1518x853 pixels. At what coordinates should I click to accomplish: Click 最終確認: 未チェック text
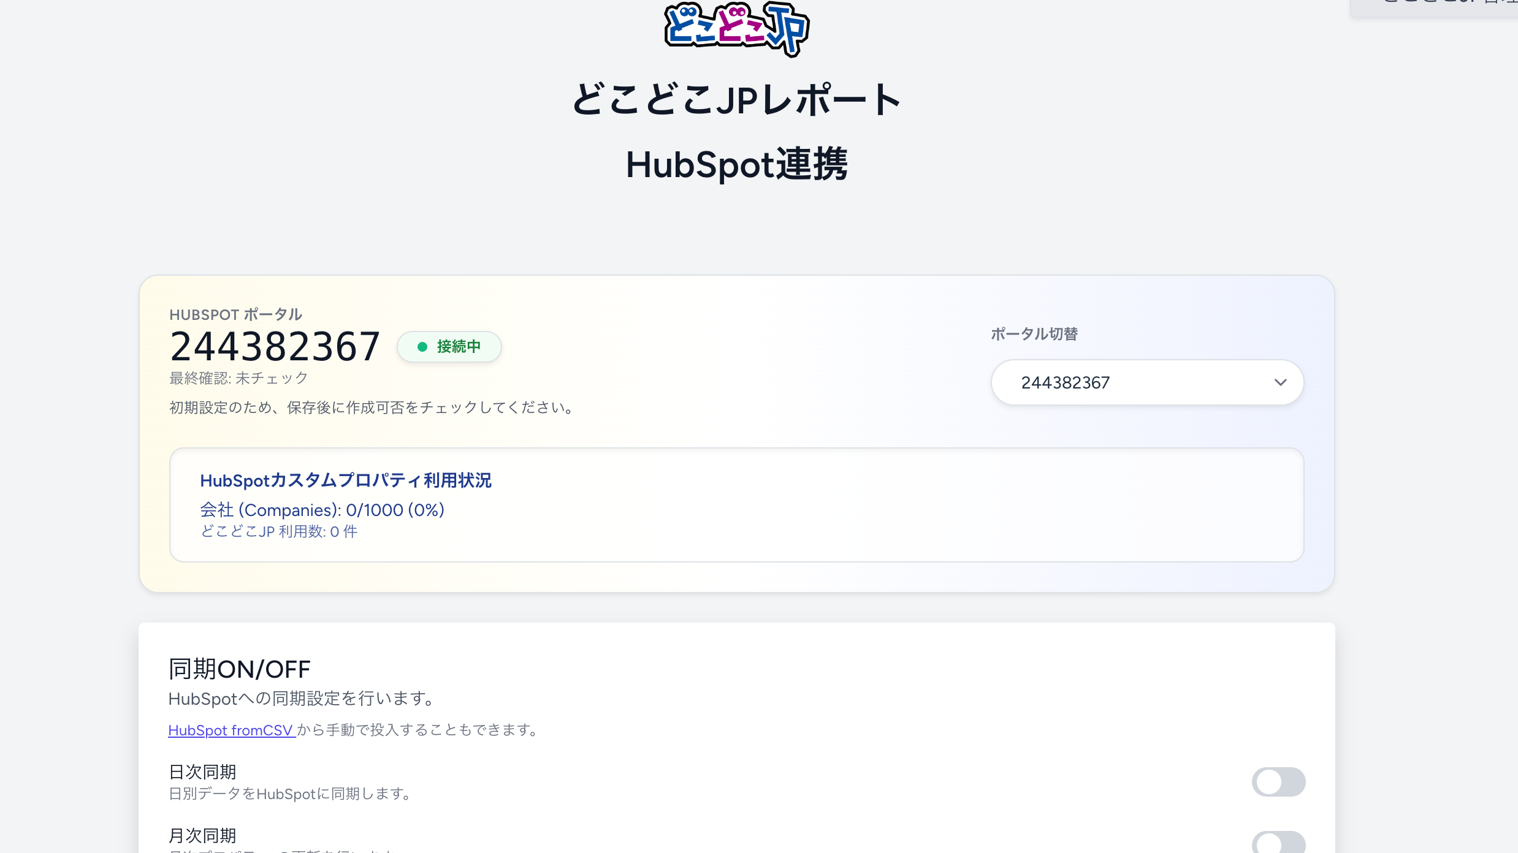tap(238, 378)
